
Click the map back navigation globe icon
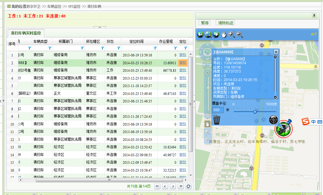(200, 34)
